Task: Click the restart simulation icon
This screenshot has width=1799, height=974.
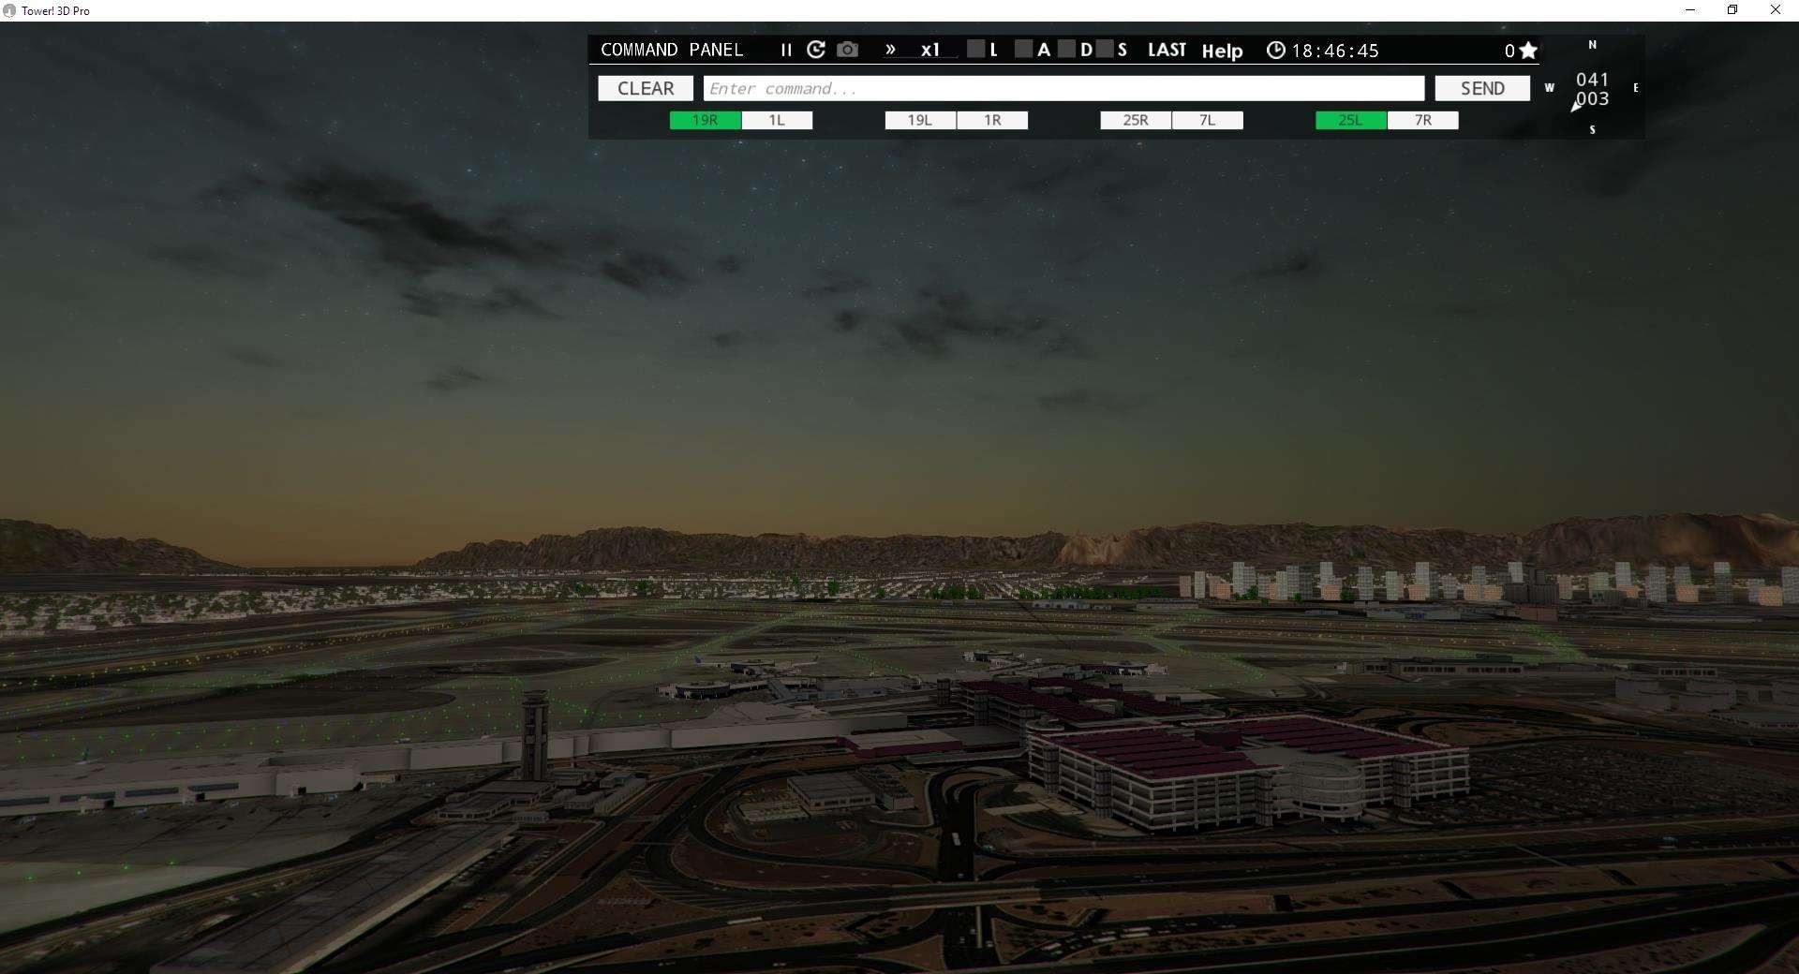Action: [816, 50]
